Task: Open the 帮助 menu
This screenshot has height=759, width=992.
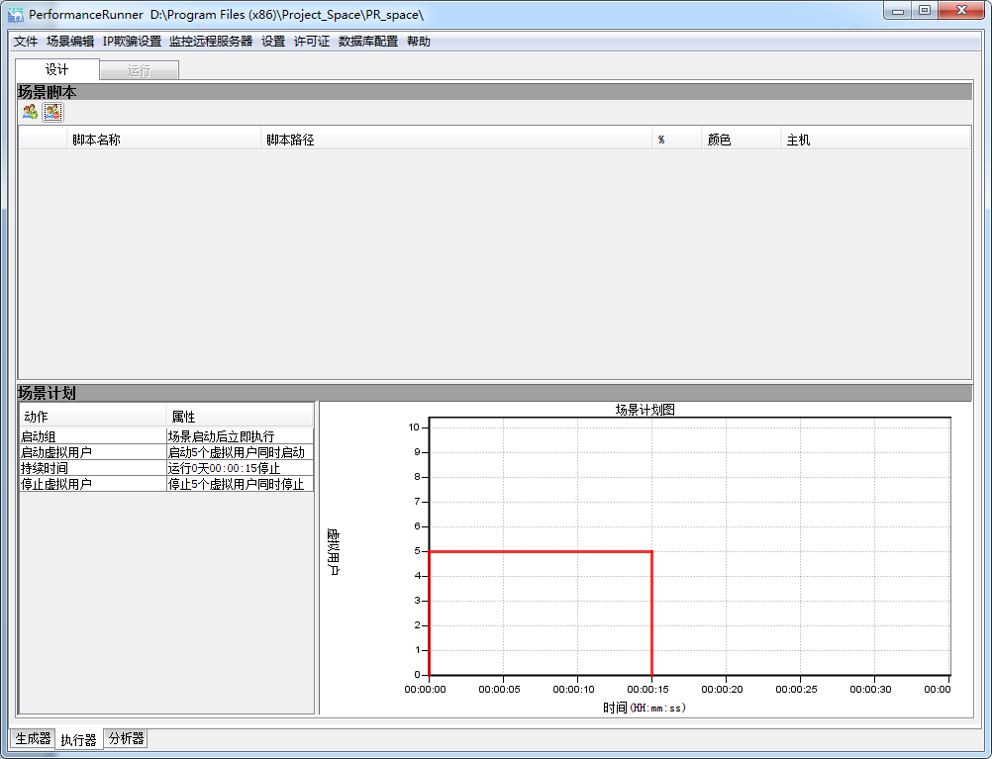Action: click(419, 42)
